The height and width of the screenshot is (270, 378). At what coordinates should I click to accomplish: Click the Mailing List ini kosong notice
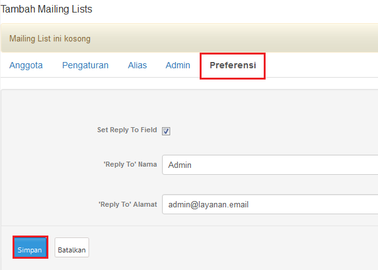tap(50, 38)
